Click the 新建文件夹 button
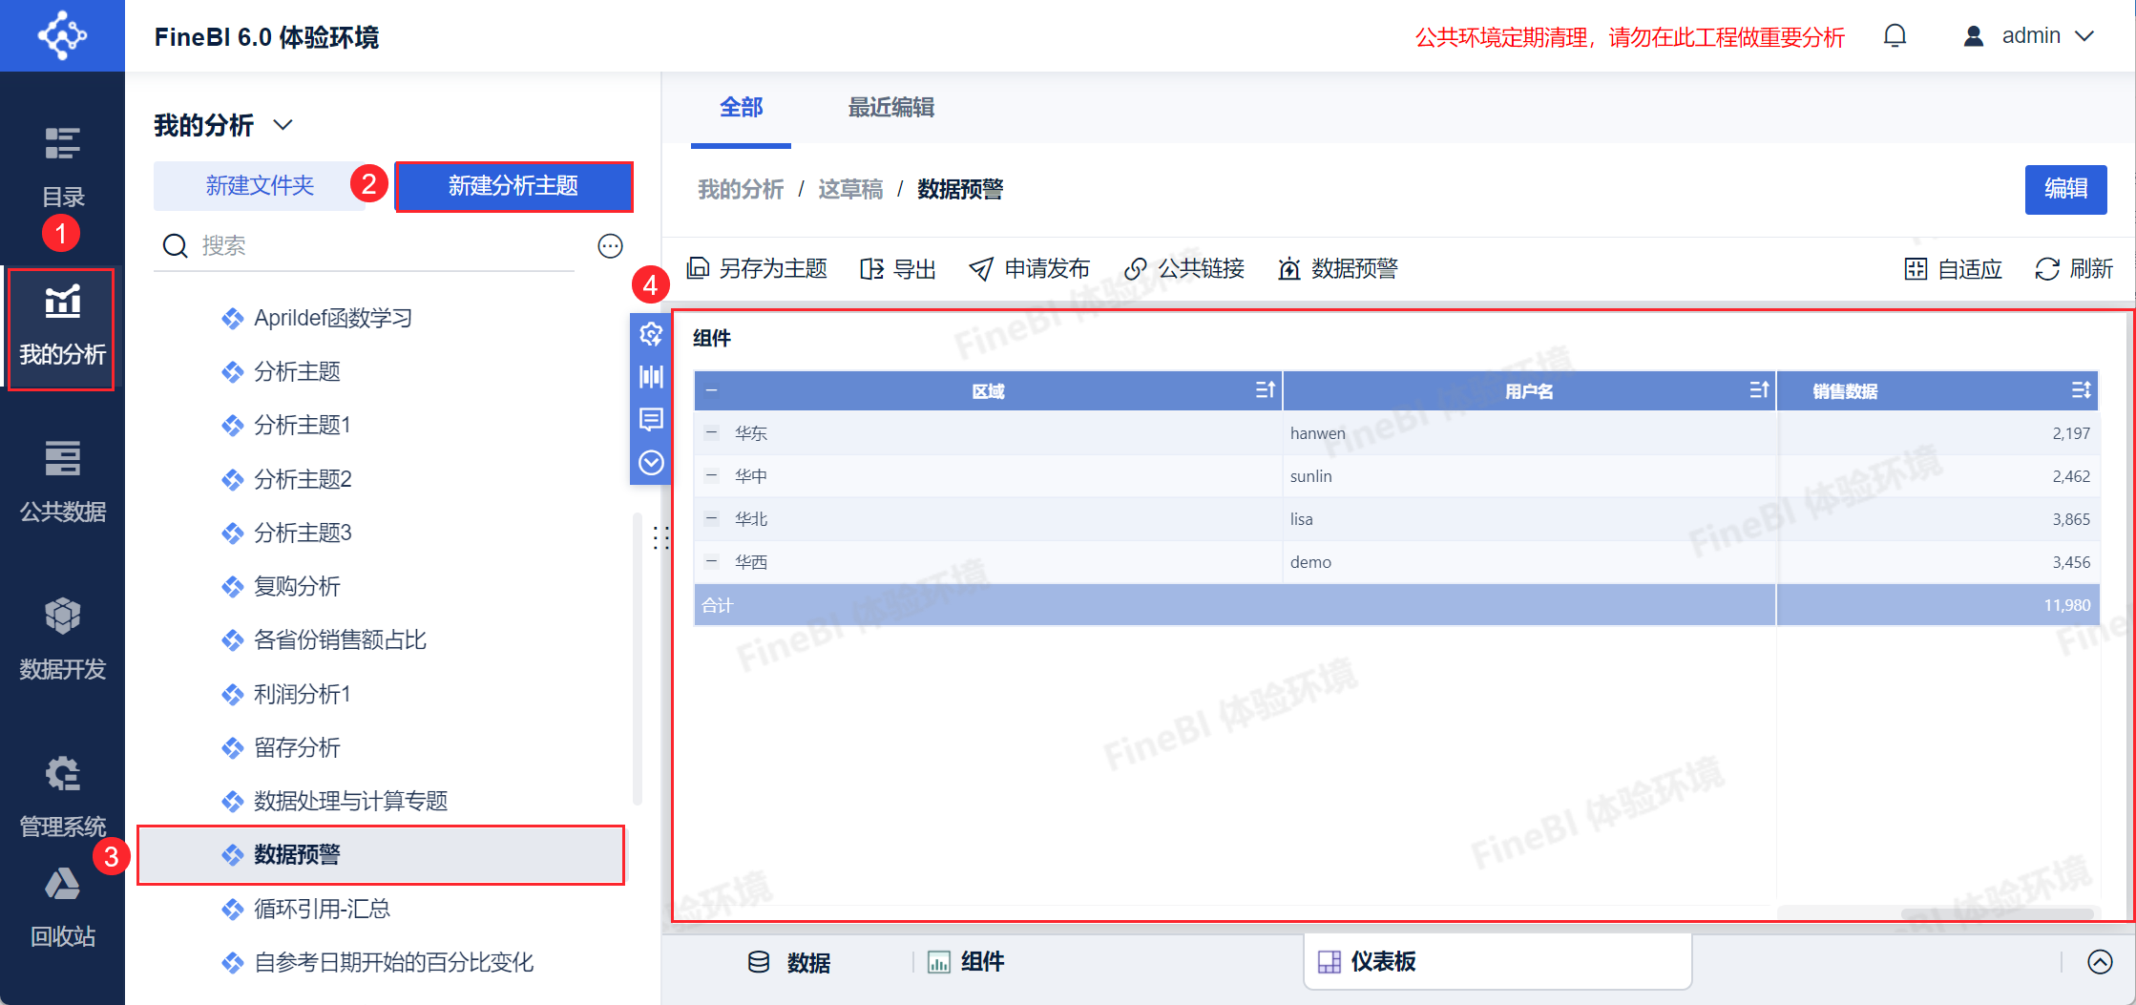 (x=260, y=186)
